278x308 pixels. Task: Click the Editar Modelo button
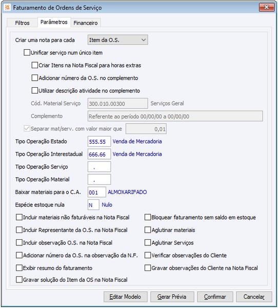pos(126,297)
